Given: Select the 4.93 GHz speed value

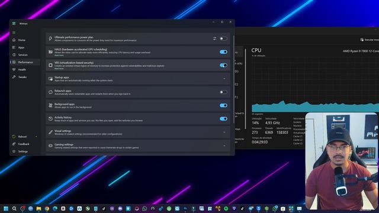Looking at the screenshot, I should (x=272, y=122).
